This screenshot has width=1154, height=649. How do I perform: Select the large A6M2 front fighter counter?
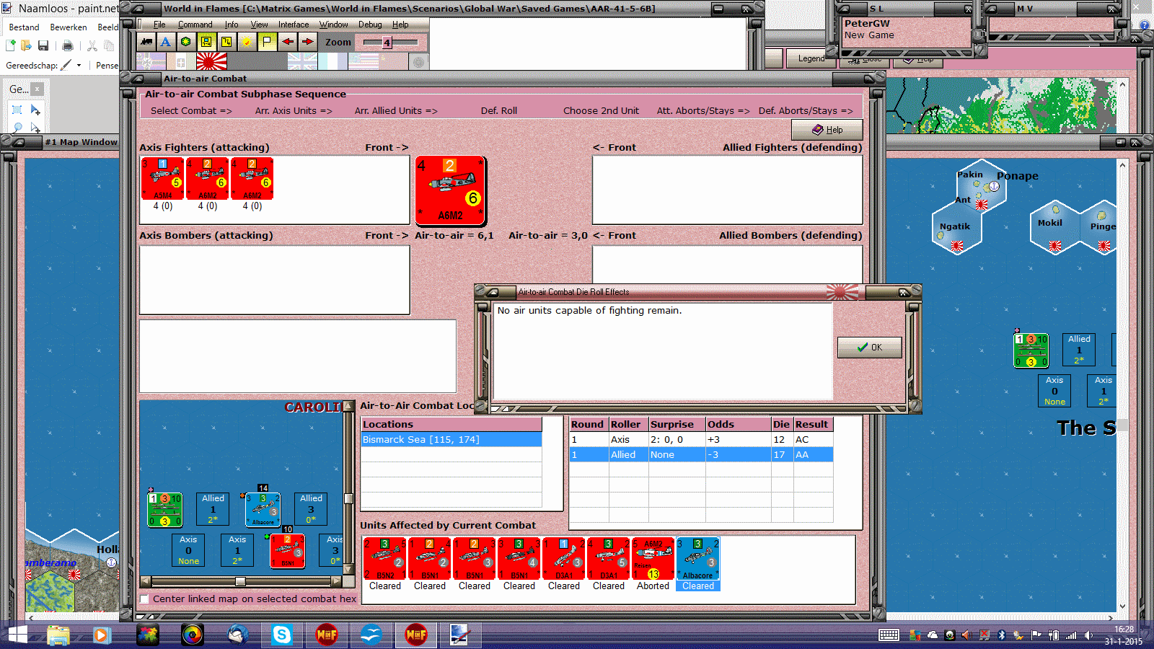click(451, 190)
